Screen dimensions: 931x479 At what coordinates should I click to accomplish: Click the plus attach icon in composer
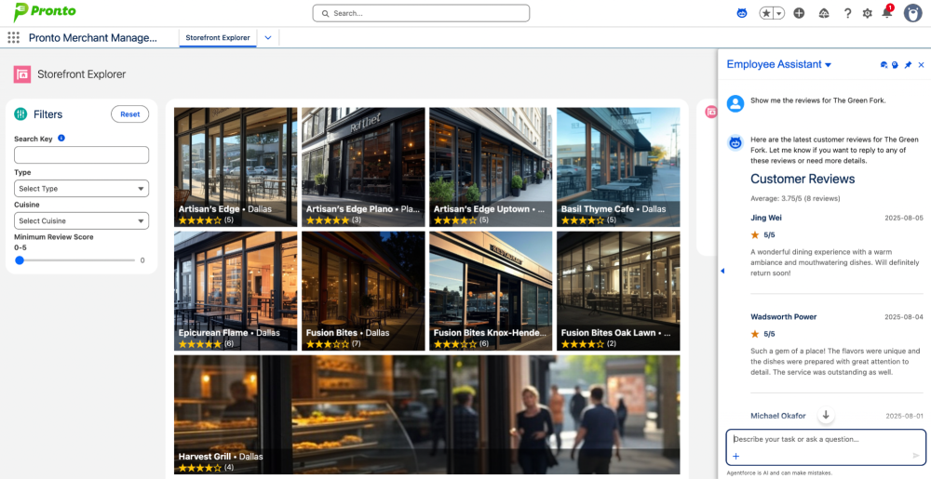(x=735, y=456)
